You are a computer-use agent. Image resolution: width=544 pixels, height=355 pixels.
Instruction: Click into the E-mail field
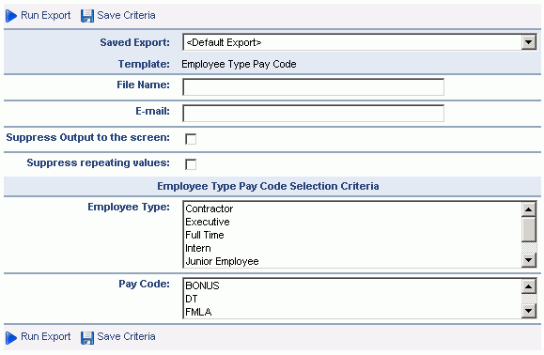313,114
